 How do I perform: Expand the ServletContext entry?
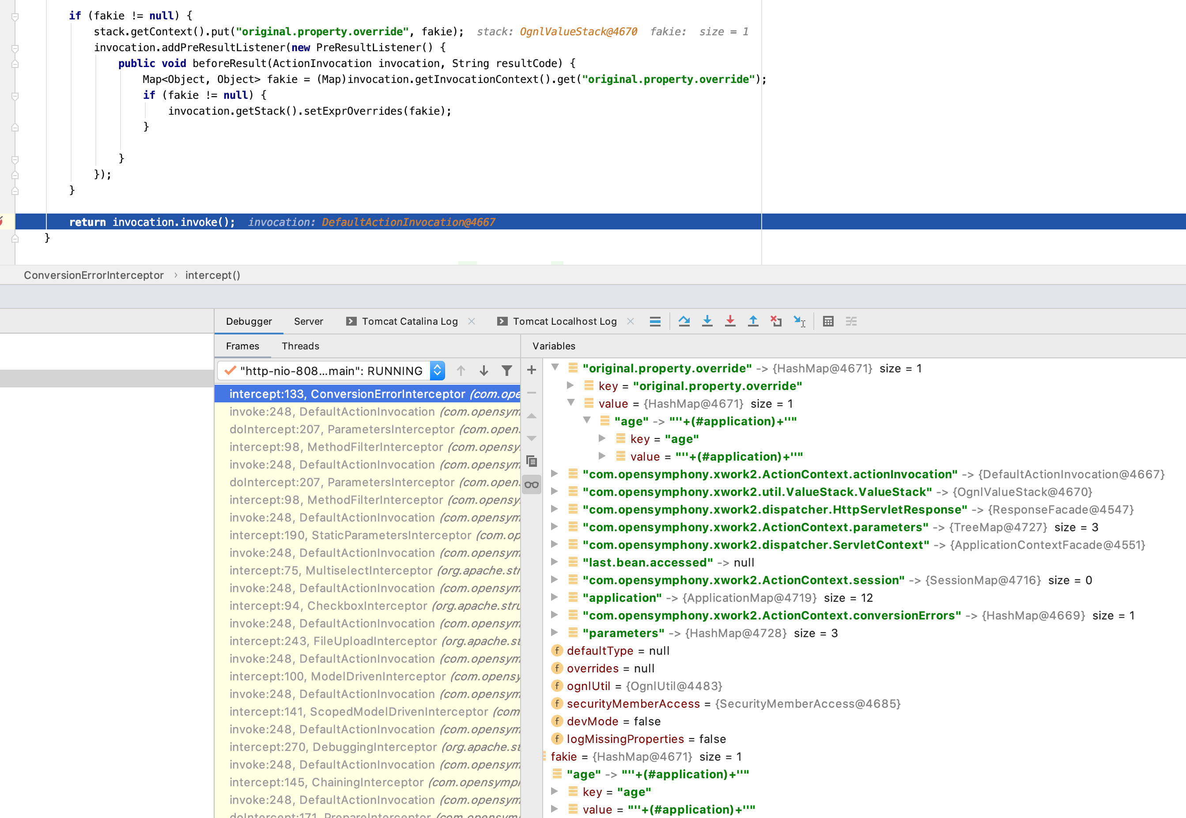tap(555, 544)
